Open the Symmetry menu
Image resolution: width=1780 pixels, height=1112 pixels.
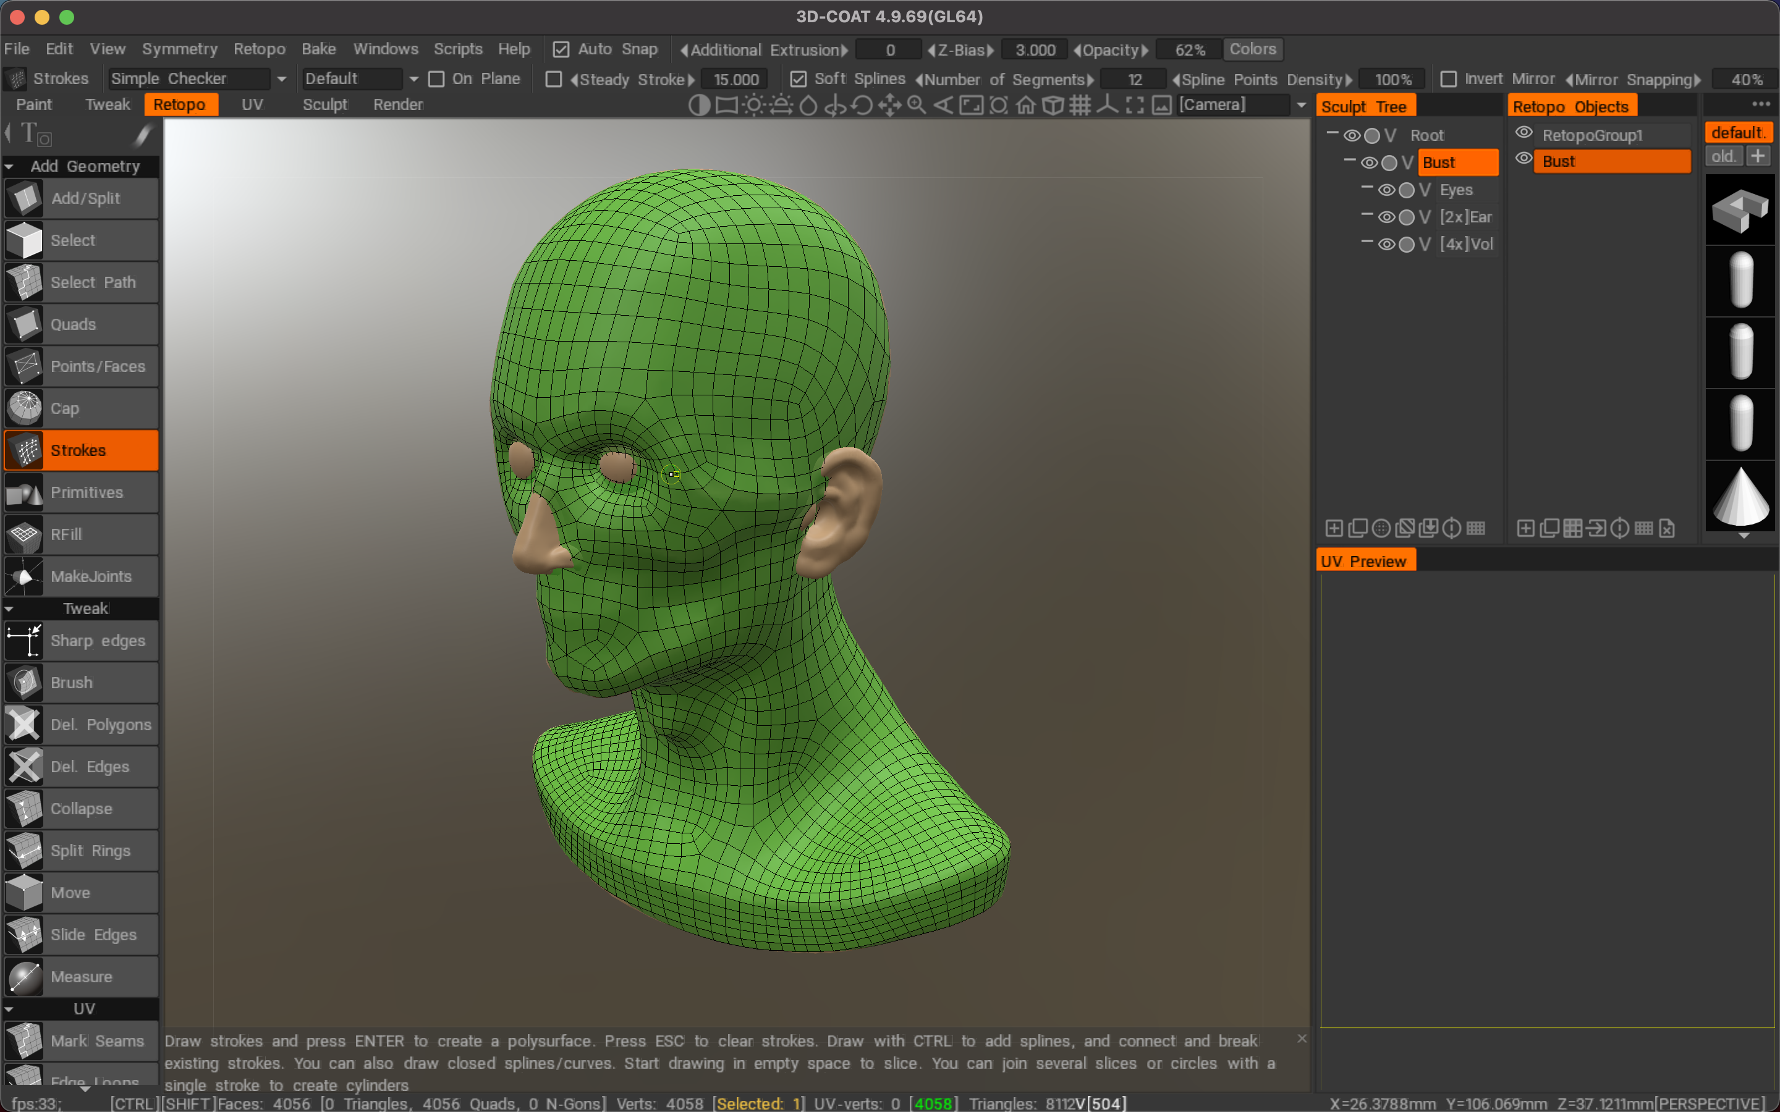pos(179,49)
